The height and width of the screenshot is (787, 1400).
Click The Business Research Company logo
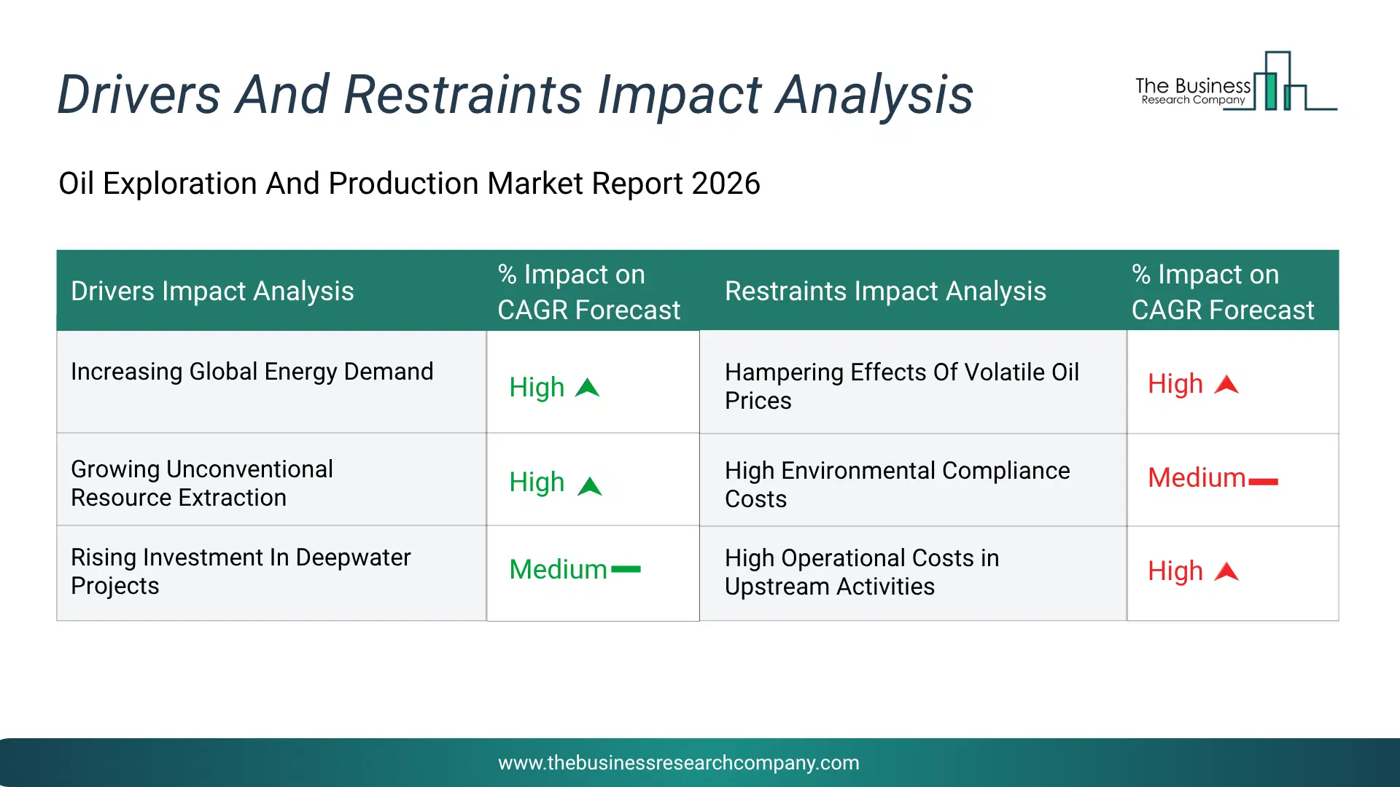coord(1236,82)
